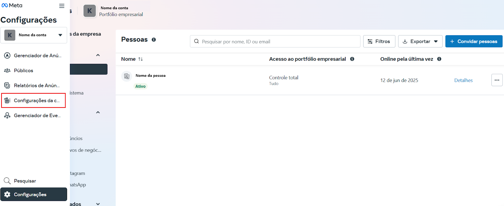This screenshot has width=504, height=206.
Task: Open the three-dots more options menu
Action: click(497, 80)
